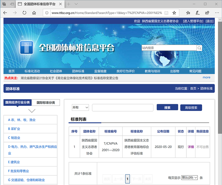Open the 陕西省爱国主义志愿者协会 account link
Screen dimensions: 222x185
tap(160, 21)
